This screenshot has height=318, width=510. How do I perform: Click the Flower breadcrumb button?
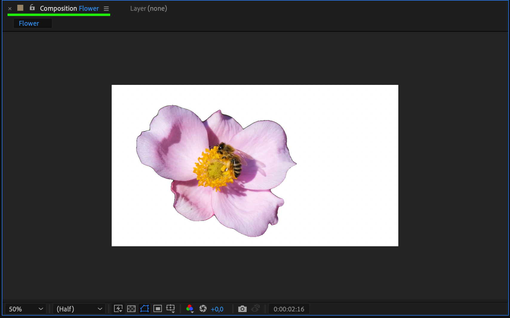[29, 23]
